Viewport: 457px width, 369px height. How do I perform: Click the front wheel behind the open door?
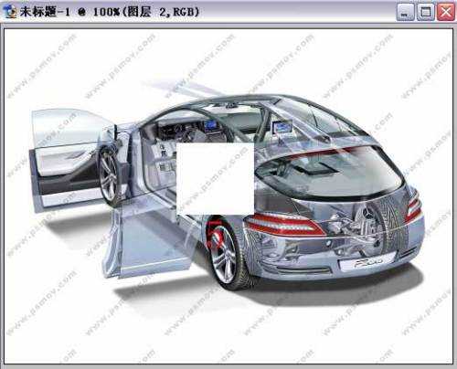pos(107,176)
